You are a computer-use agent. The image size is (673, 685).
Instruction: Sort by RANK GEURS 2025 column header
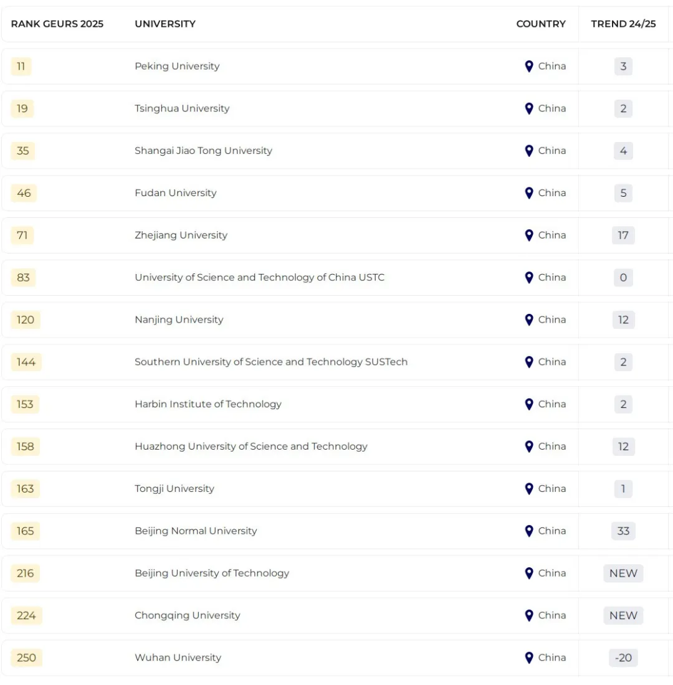point(57,24)
